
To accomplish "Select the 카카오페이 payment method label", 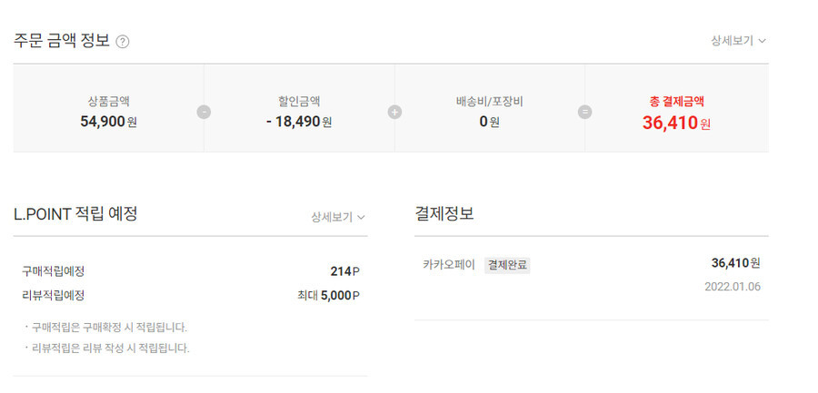I will [449, 265].
